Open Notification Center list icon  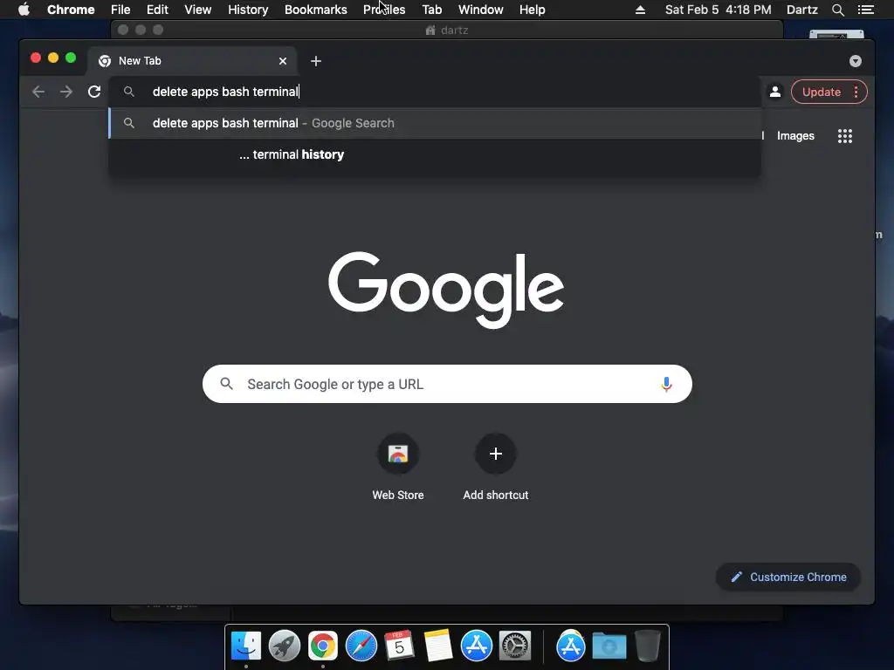(x=865, y=10)
